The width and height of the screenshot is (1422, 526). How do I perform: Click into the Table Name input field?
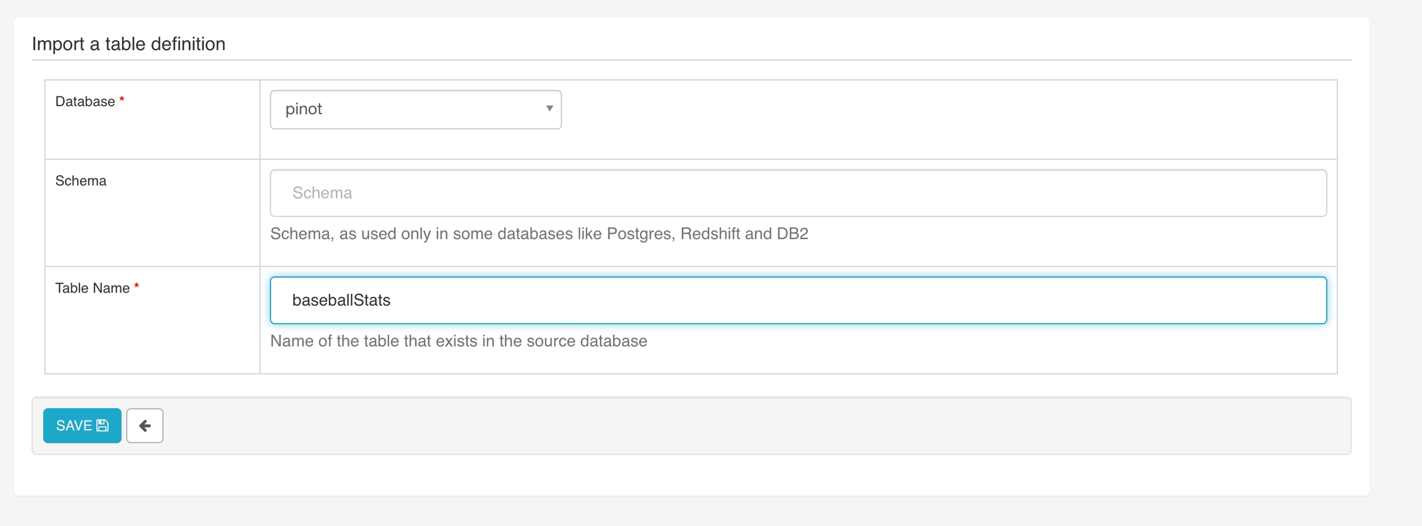point(797,300)
